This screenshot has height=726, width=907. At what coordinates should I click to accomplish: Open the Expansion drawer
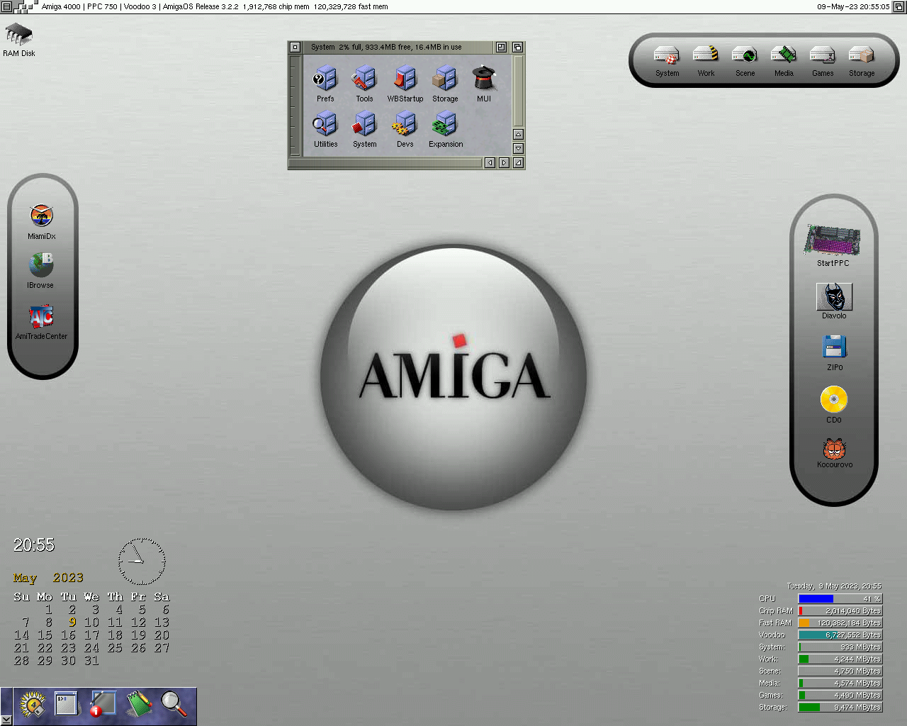click(x=445, y=126)
